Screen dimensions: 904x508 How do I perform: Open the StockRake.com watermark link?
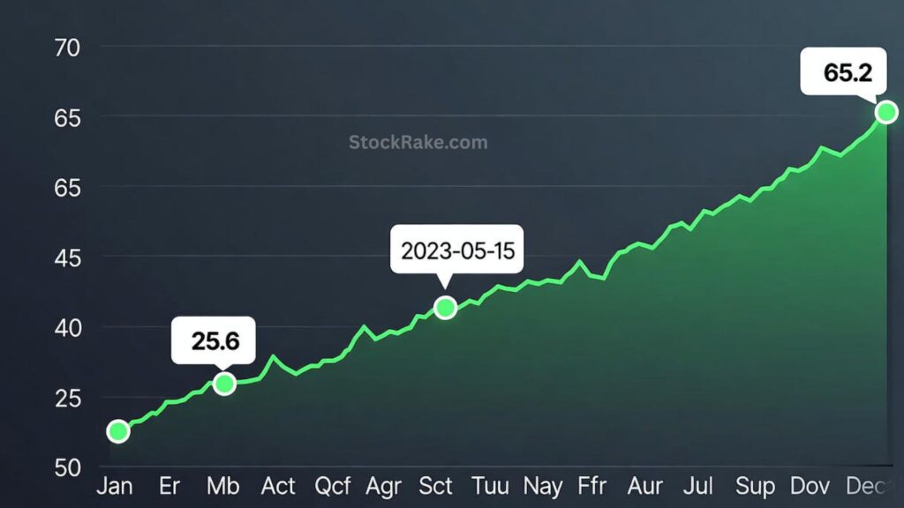(418, 142)
